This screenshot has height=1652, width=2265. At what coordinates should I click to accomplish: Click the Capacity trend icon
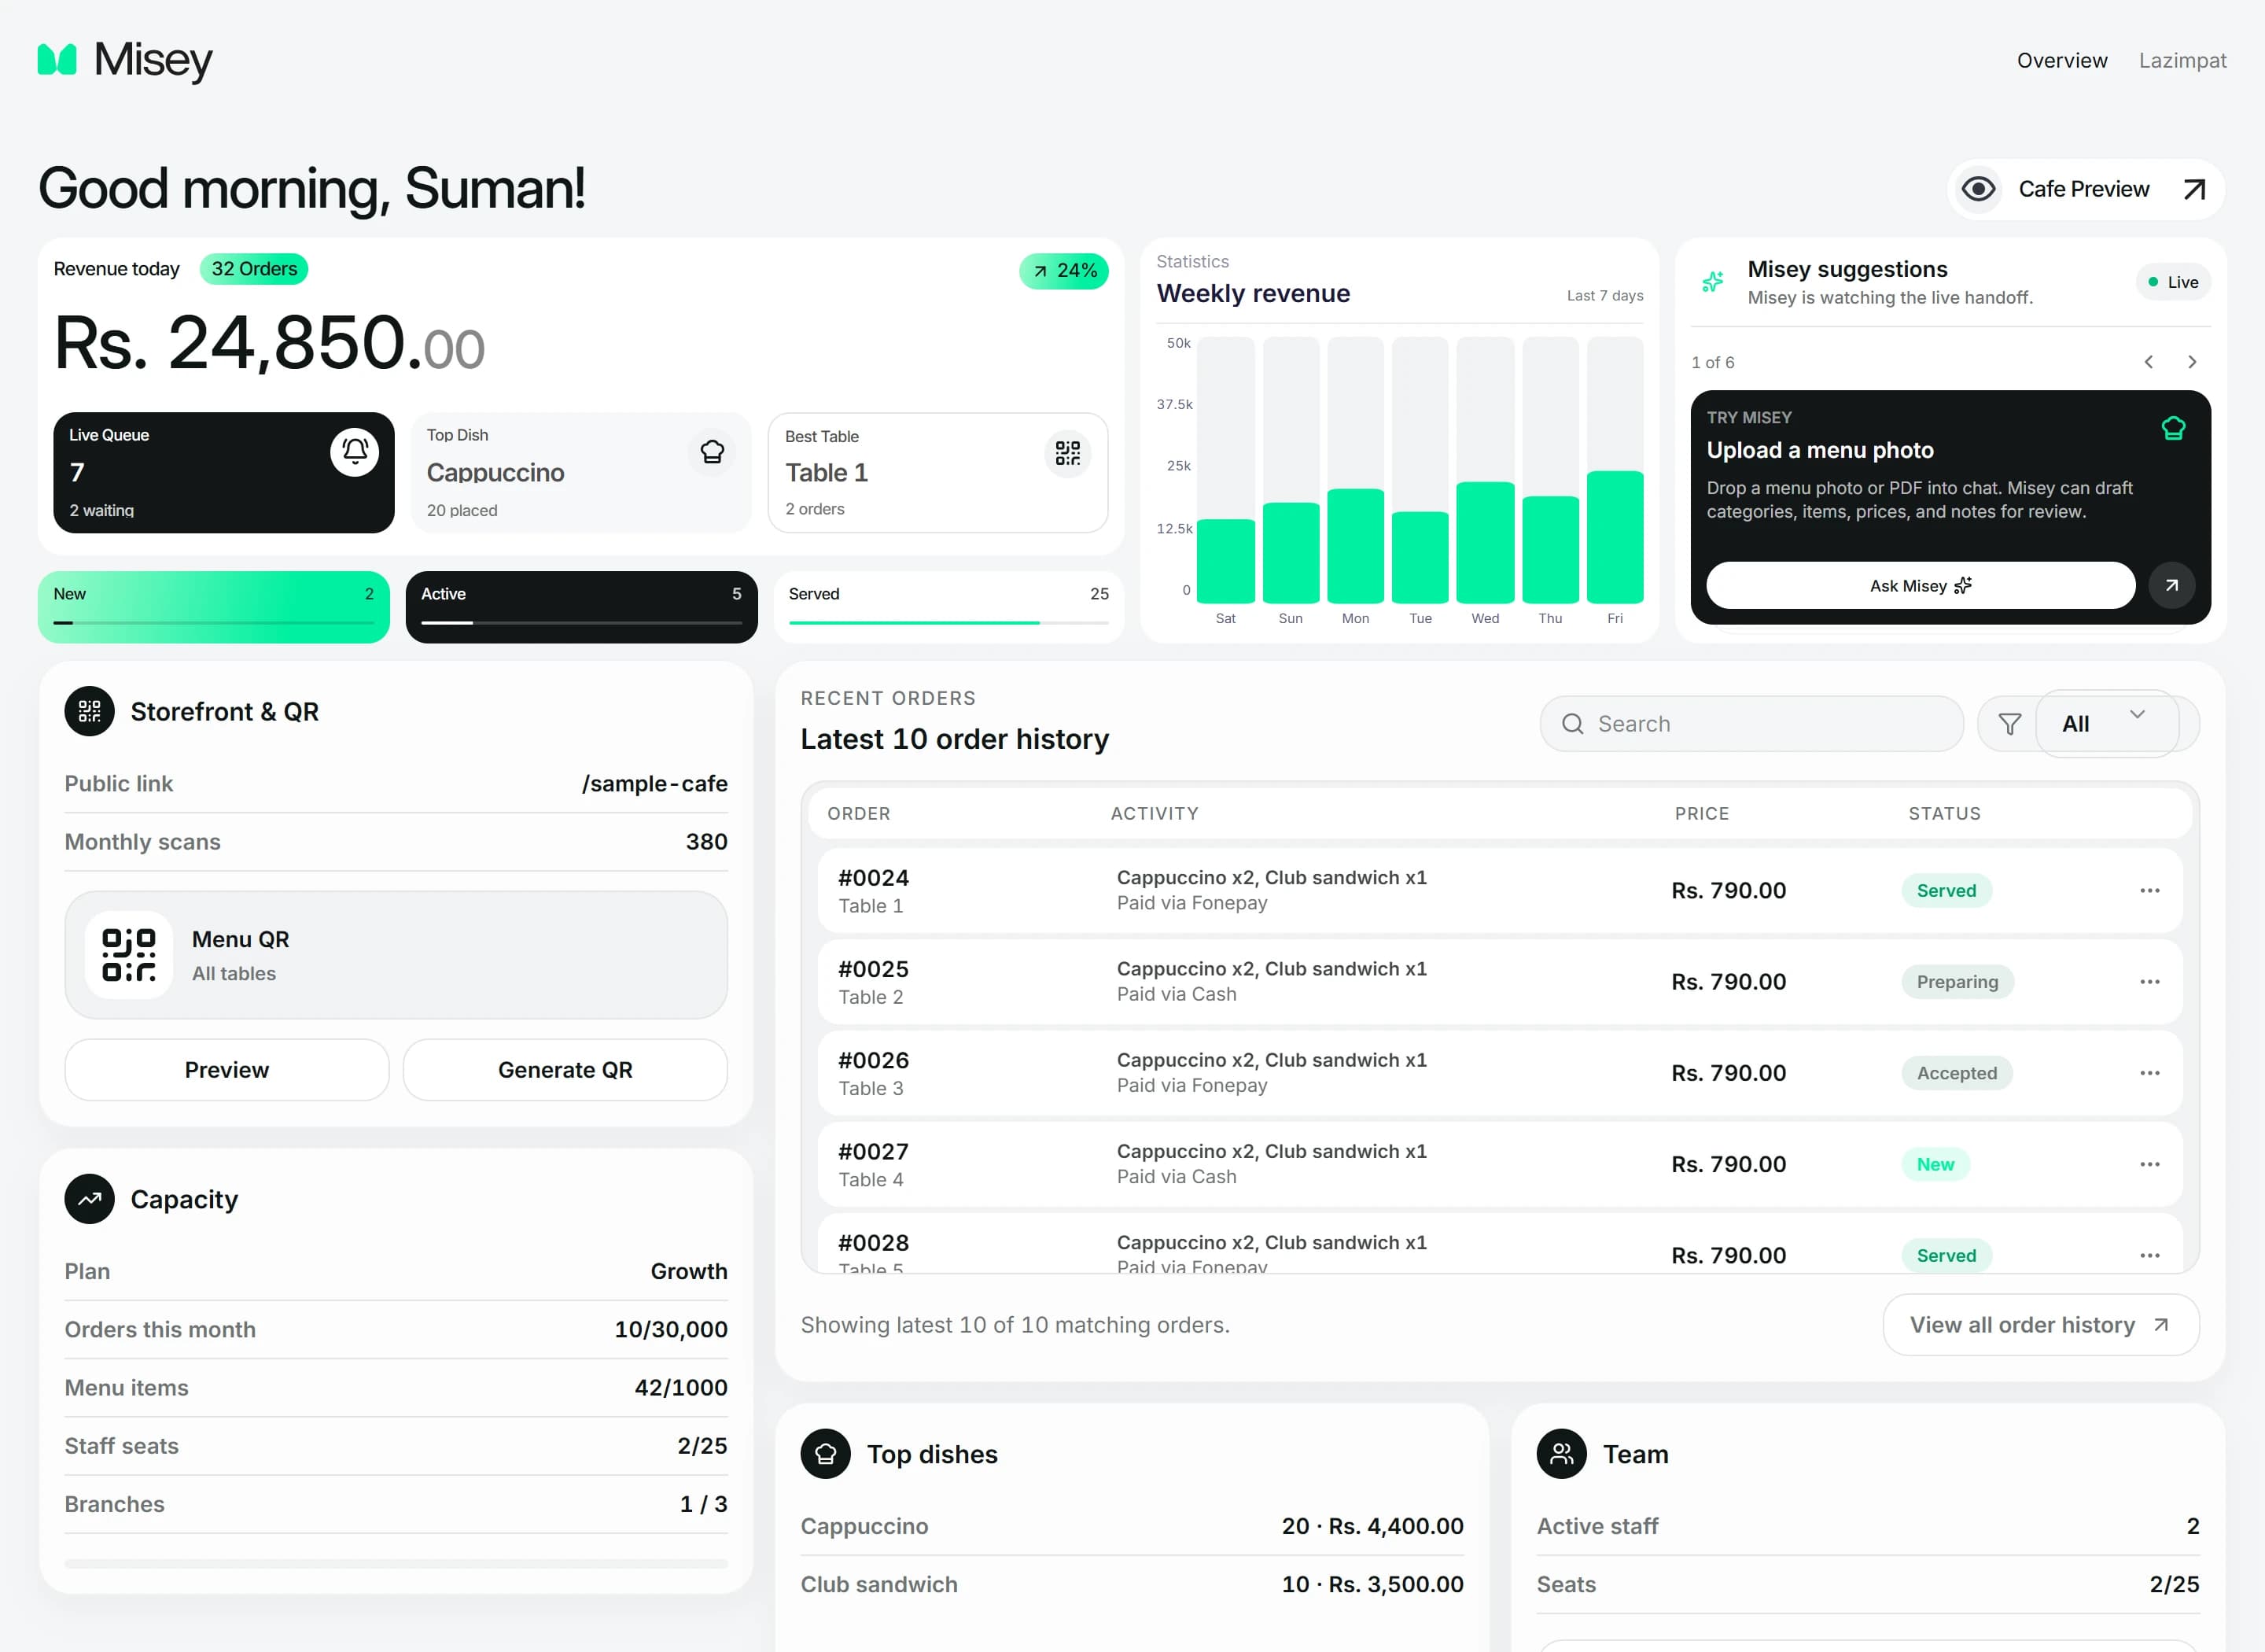coord(90,1199)
